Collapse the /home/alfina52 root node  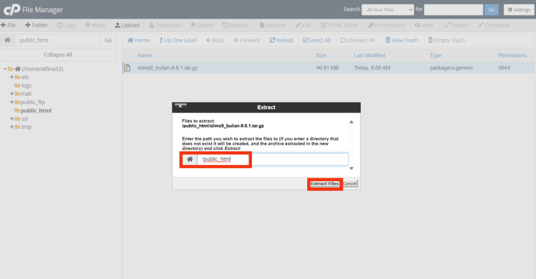click(5, 69)
